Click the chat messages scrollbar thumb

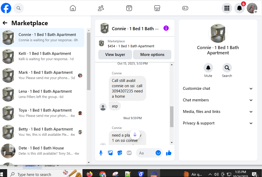(172, 117)
